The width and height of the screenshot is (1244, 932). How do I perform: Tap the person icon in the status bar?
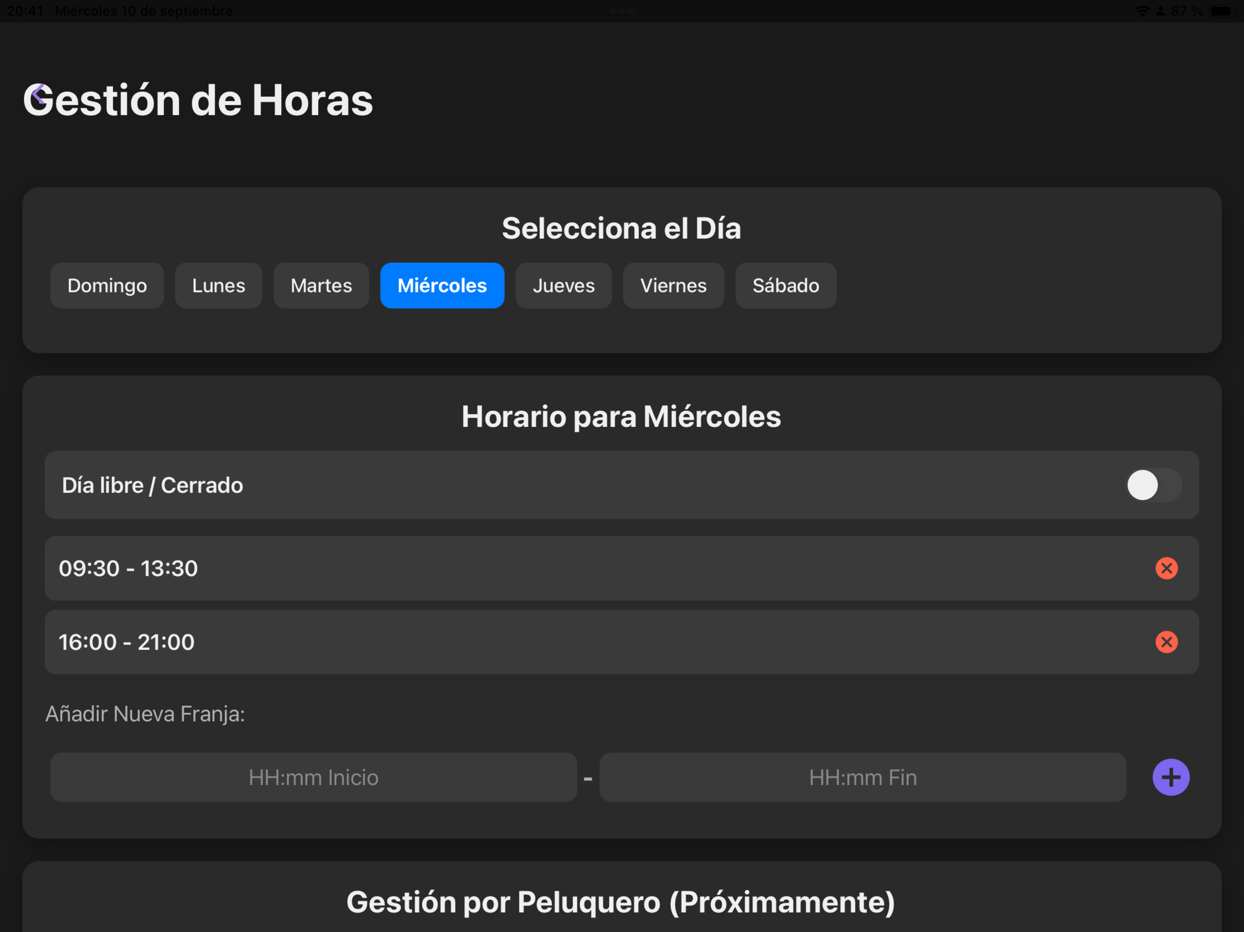tap(1160, 10)
